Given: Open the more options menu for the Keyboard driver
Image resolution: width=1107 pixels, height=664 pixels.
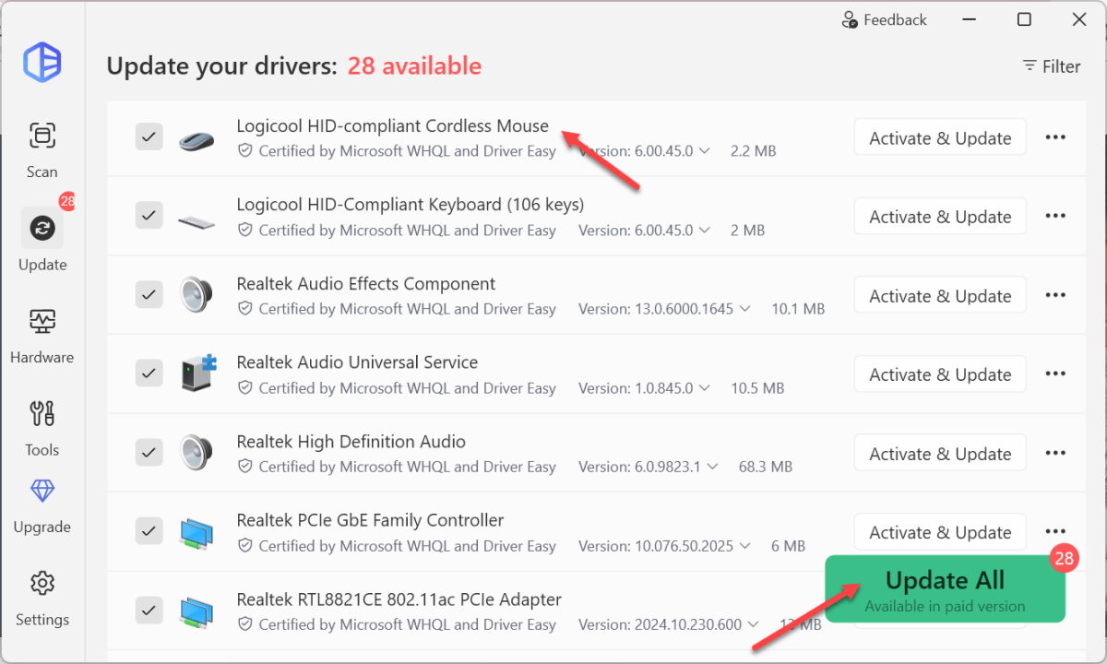Looking at the screenshot, I should [1055, 215].
